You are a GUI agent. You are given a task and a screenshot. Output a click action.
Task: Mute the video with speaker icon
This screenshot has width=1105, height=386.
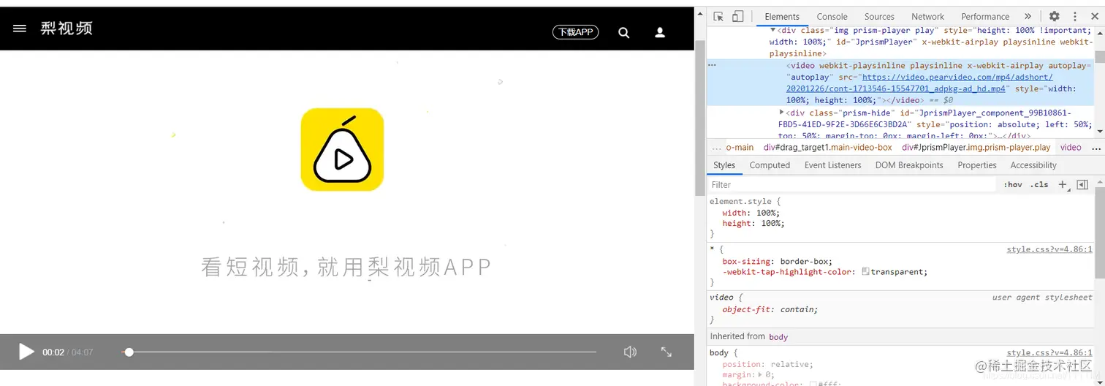(x=630, y=352)
